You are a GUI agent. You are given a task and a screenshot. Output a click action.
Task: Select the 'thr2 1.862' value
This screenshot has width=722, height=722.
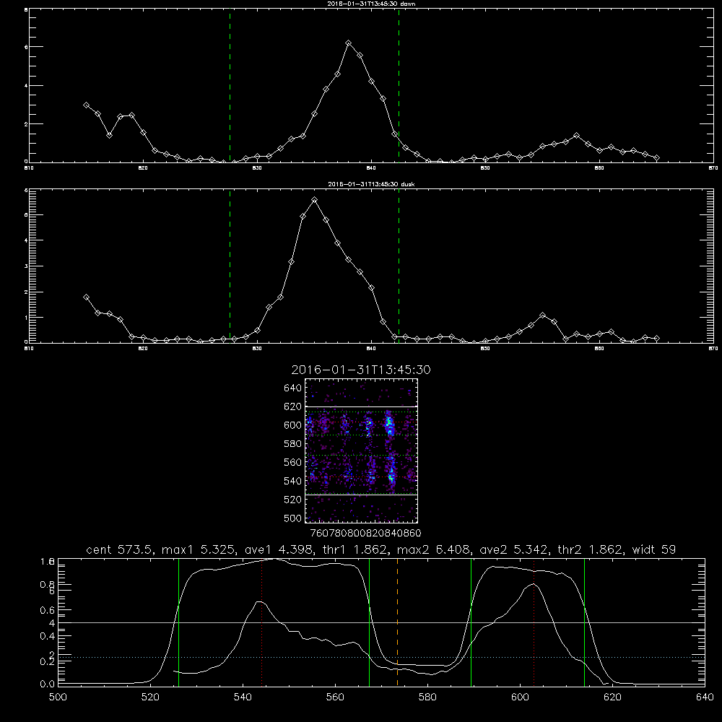(x=591, y=549)
